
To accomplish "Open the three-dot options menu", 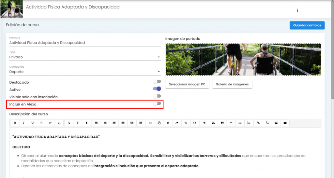I will click(x=297, y=10).
